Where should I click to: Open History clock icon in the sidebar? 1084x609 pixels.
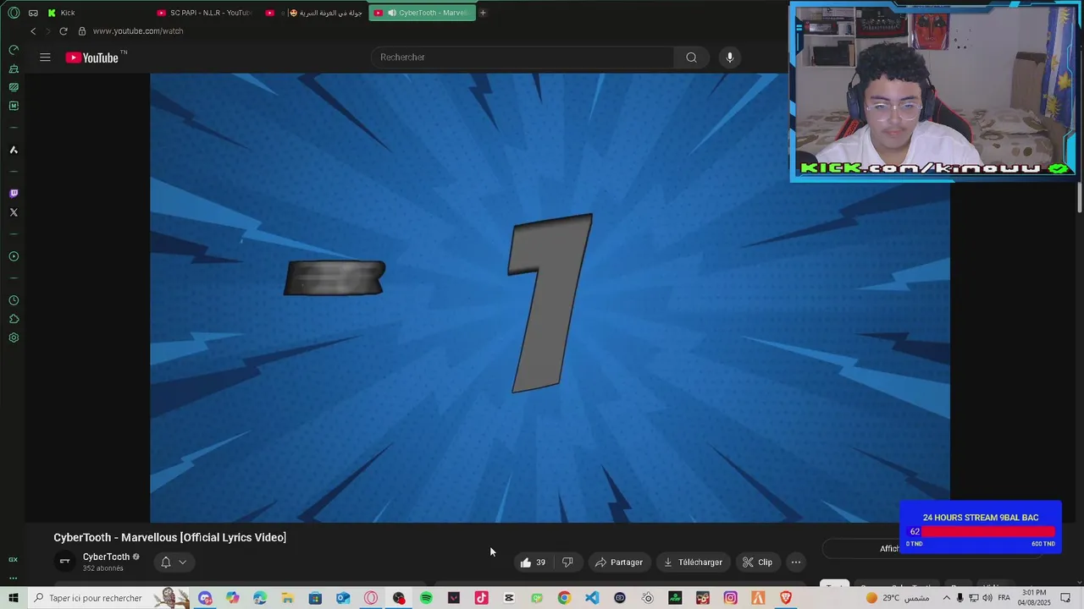tap(14, 300)
